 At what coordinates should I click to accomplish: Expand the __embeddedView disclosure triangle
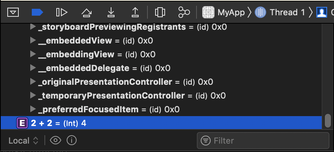click(x=33, y=40)
